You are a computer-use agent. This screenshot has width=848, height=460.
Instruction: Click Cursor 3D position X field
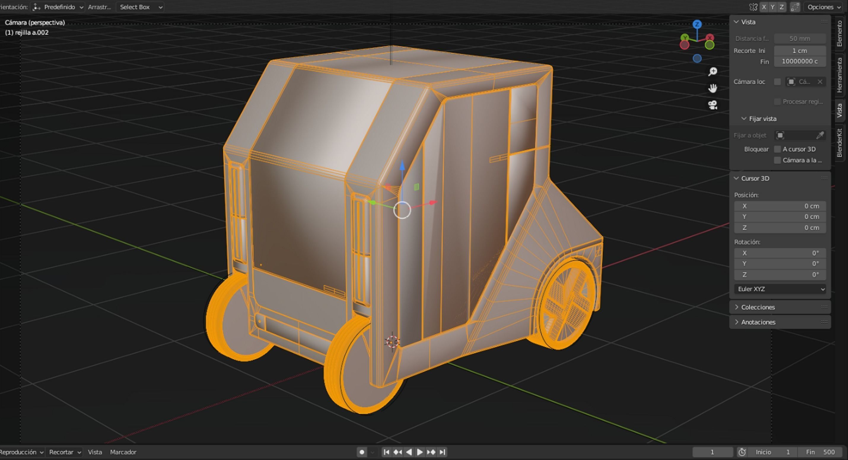tap(780, 206)
